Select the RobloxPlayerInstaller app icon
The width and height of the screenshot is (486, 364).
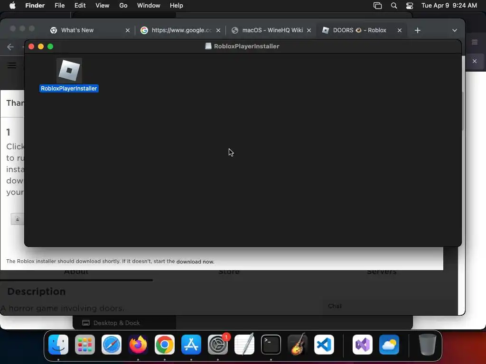pos(69,71)
